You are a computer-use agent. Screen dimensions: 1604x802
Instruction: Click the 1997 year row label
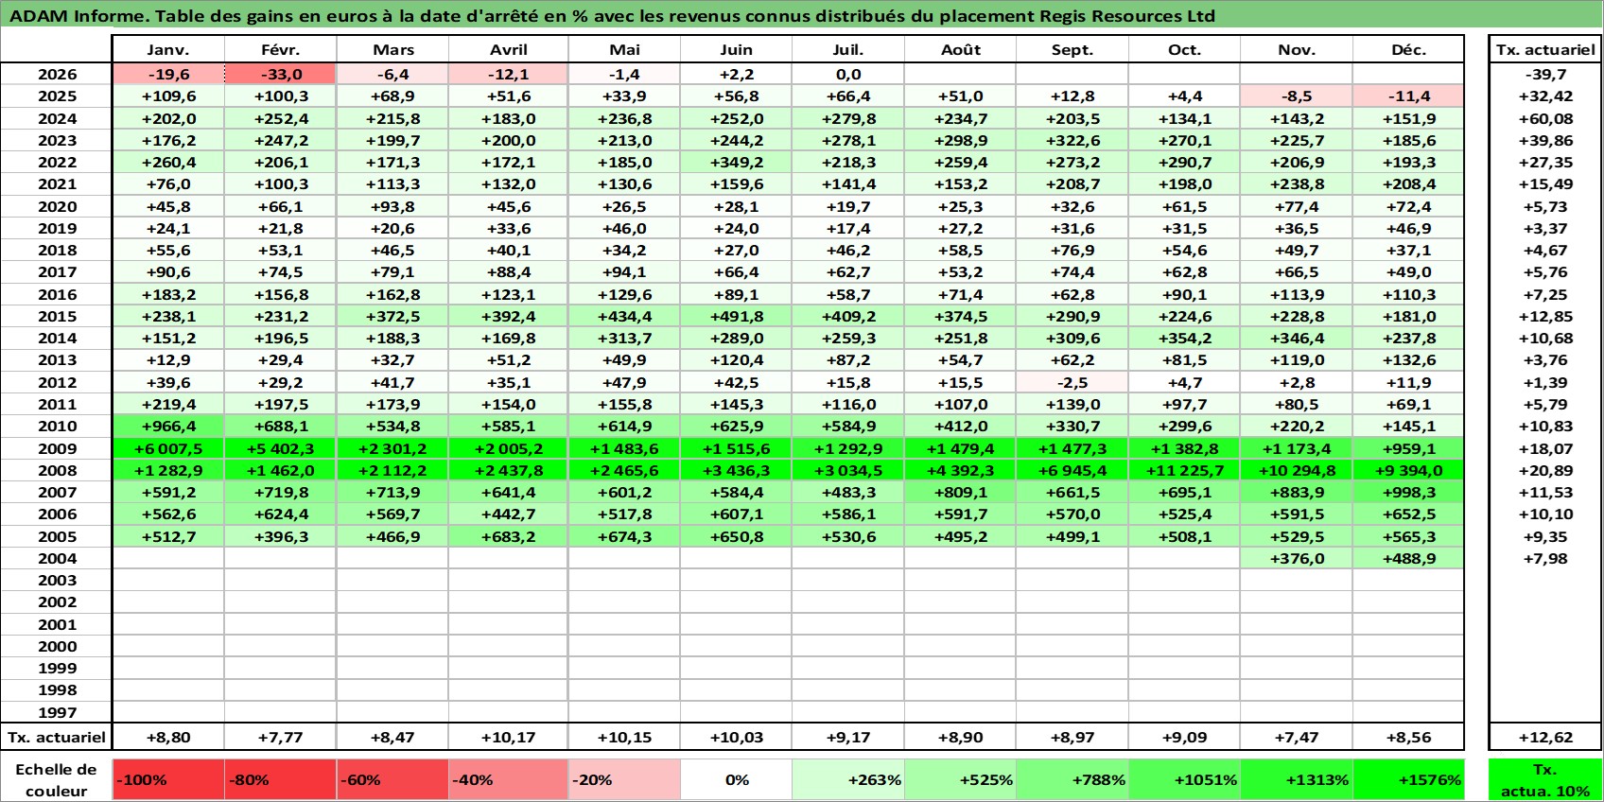[x=57, y=712]
